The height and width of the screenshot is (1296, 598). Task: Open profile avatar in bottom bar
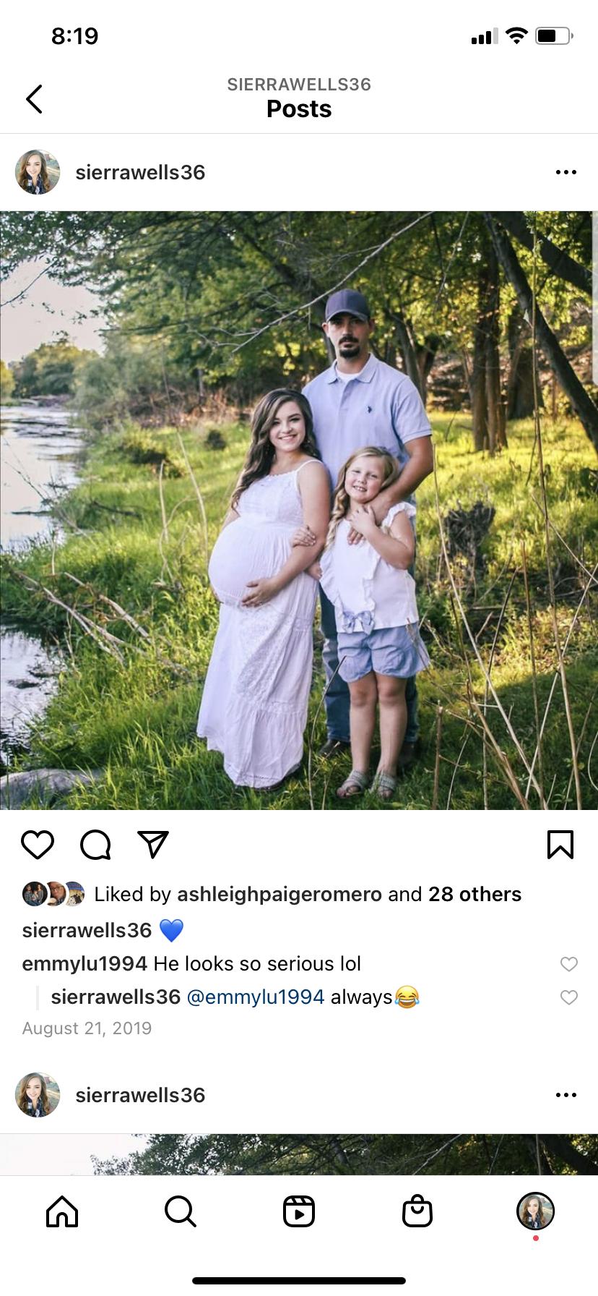pos(535,1211)
